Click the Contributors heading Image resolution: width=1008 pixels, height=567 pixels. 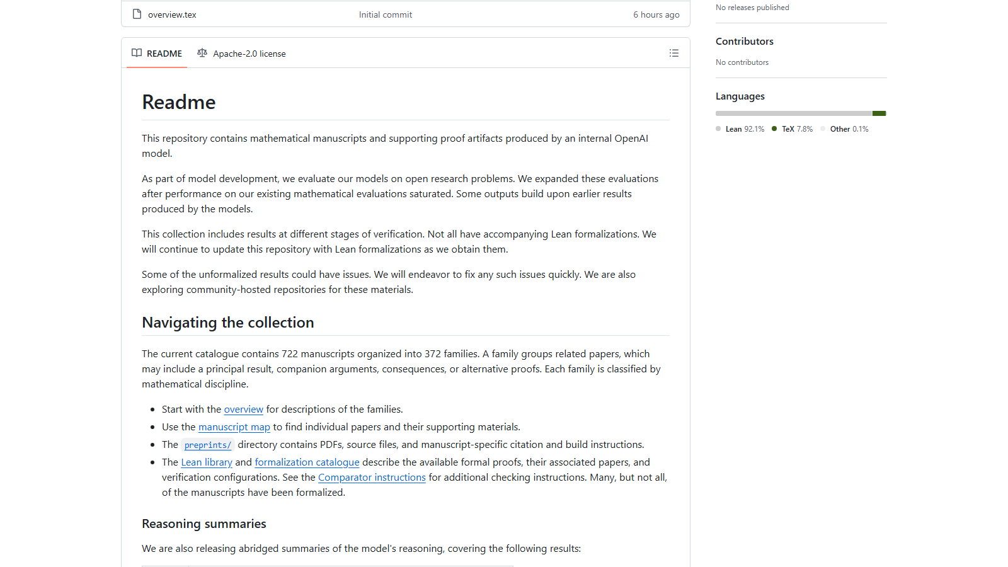[x=745, y=41]
